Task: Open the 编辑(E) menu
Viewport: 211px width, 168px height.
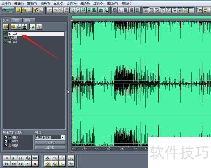Action: 19,3
